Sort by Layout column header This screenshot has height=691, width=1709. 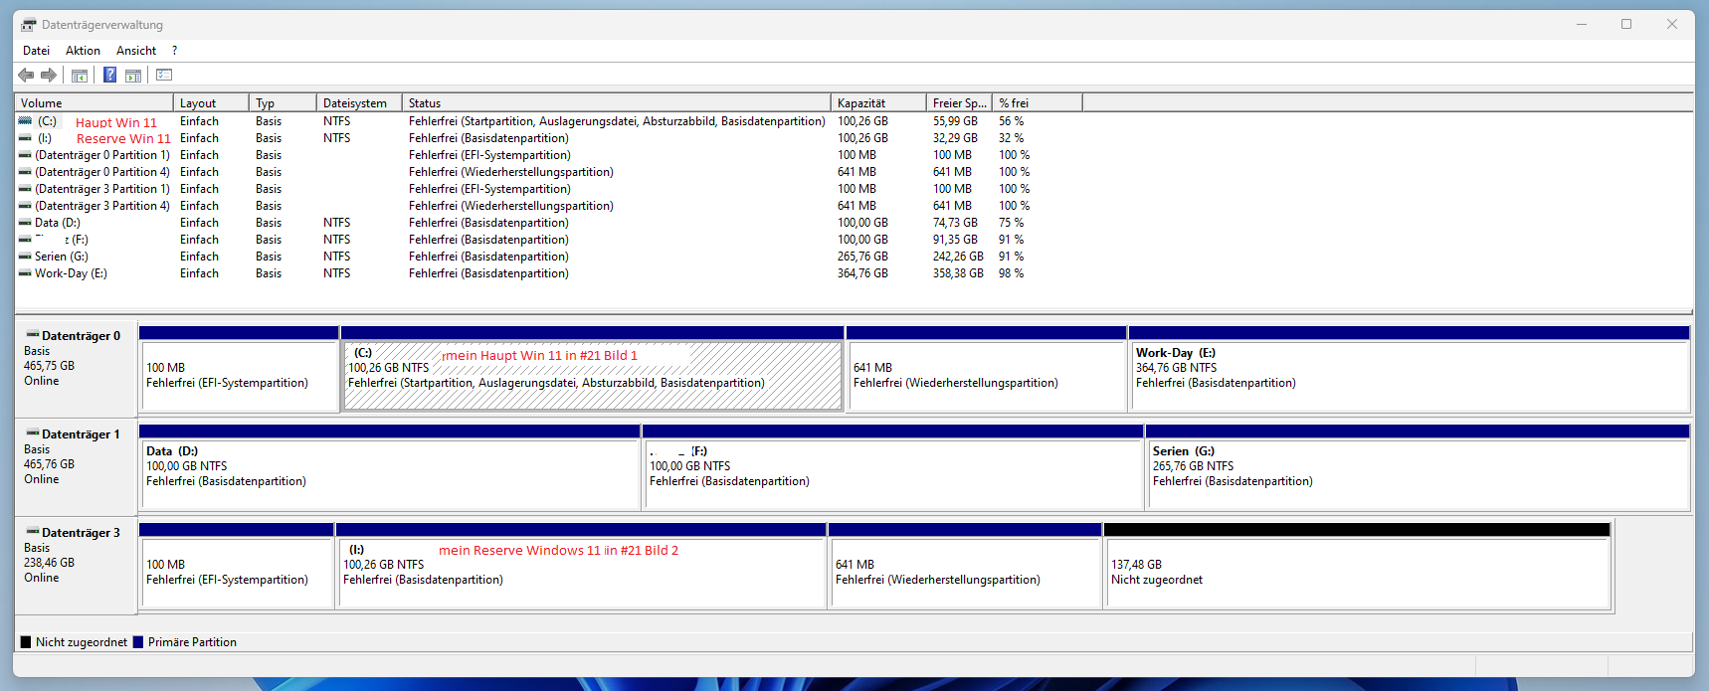click(x=211, y=102)
